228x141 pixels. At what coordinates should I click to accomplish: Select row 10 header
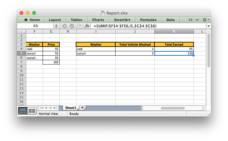[x=21, y=75]
